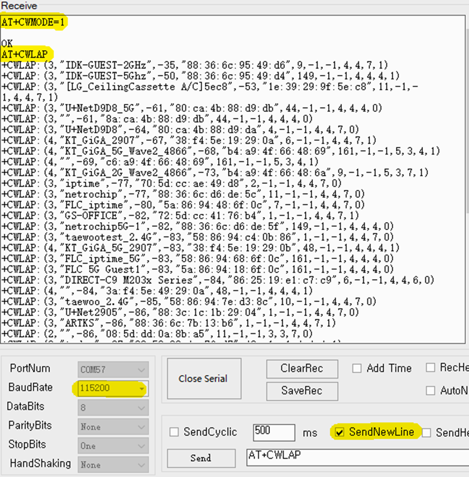Click the KT_GiGA_2G_Wave2_4866 result line
469x477 pixels.
(x=215, y=172)
